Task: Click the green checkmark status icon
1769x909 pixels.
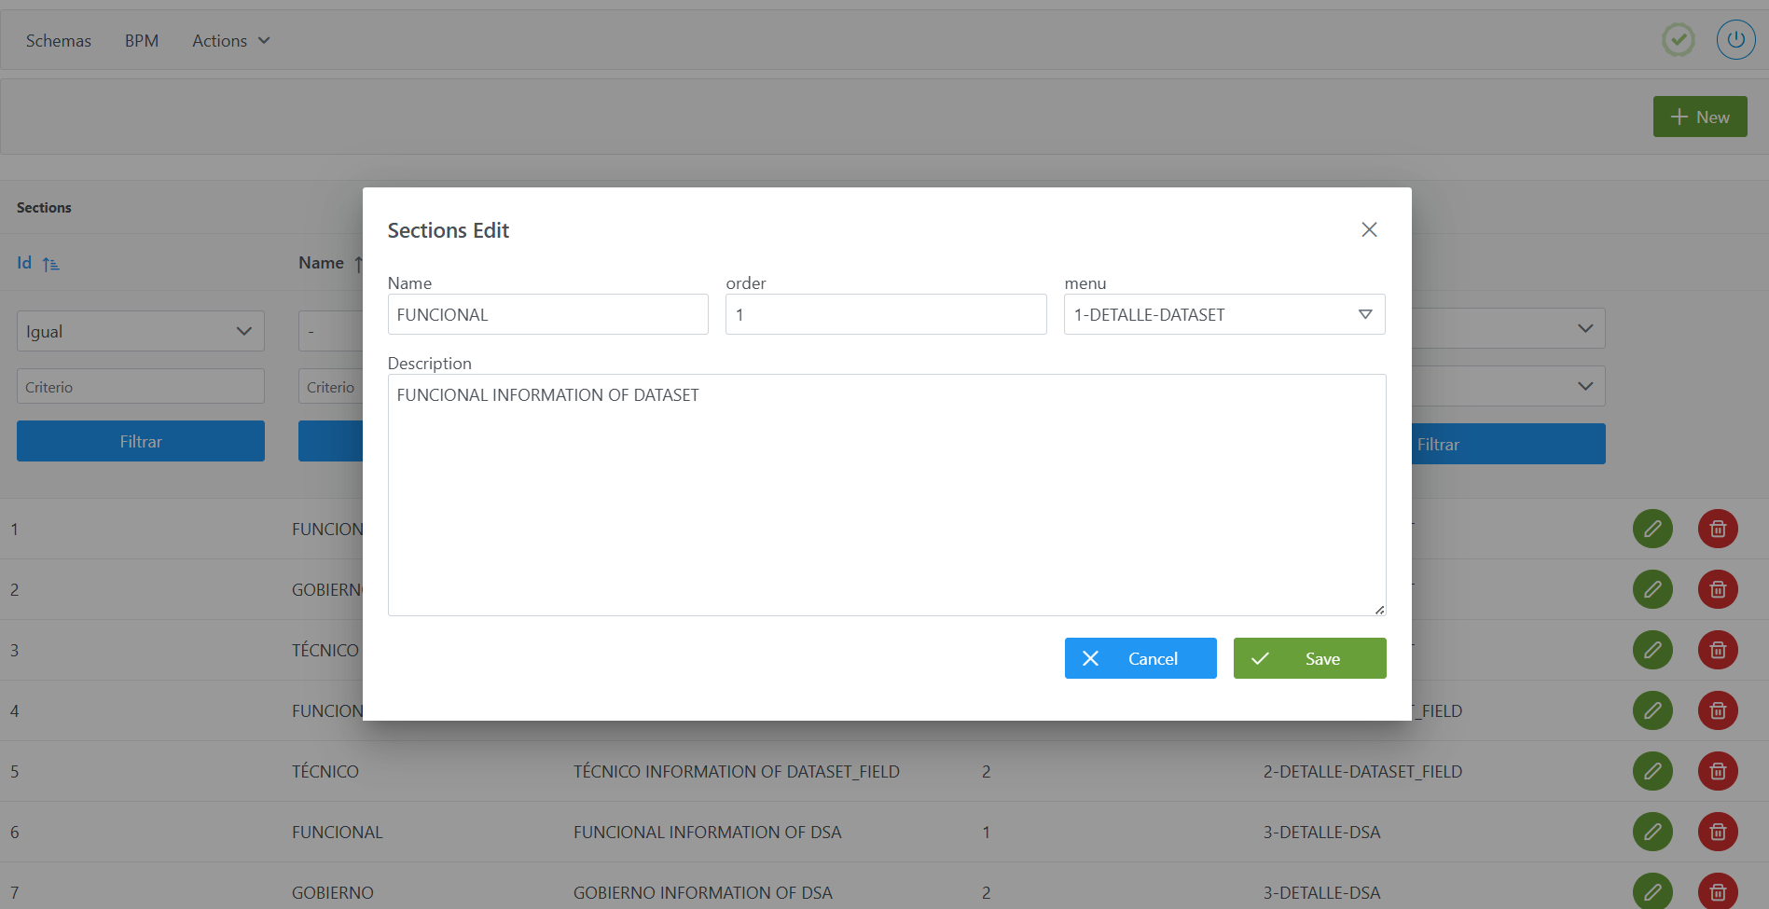Action: (1678, 40)
